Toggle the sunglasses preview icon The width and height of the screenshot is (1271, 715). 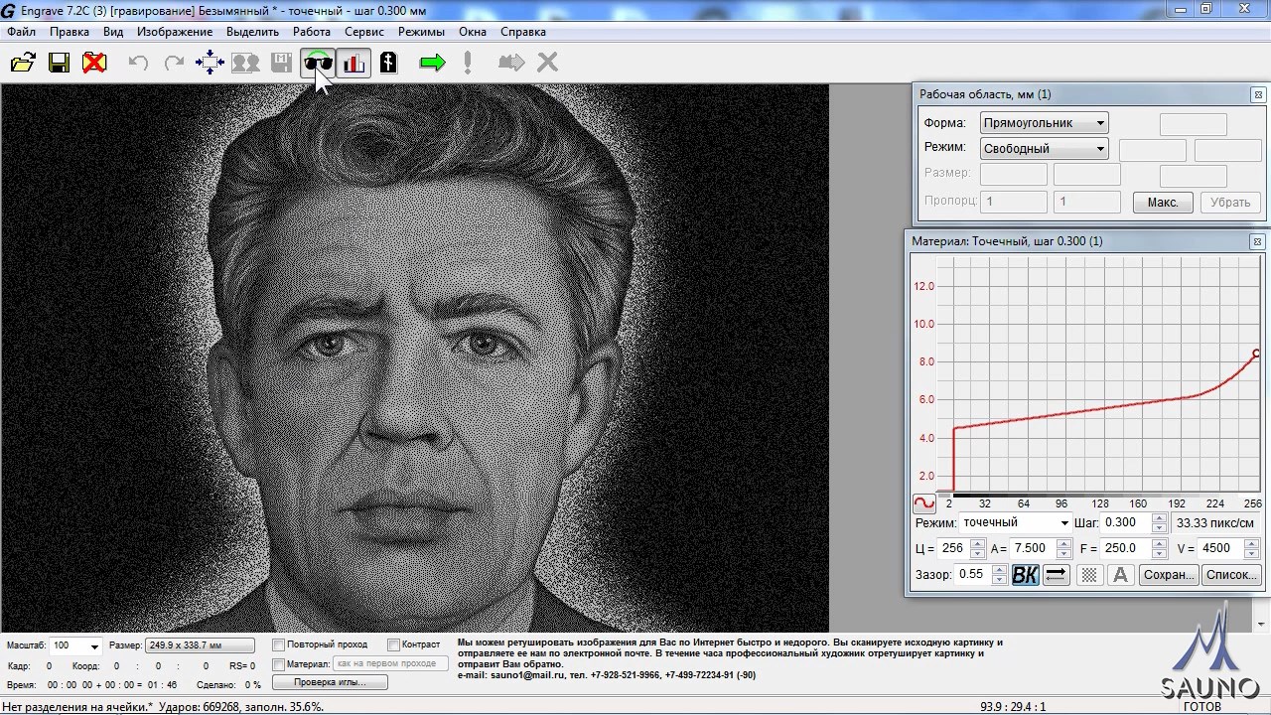coord(318,64)
